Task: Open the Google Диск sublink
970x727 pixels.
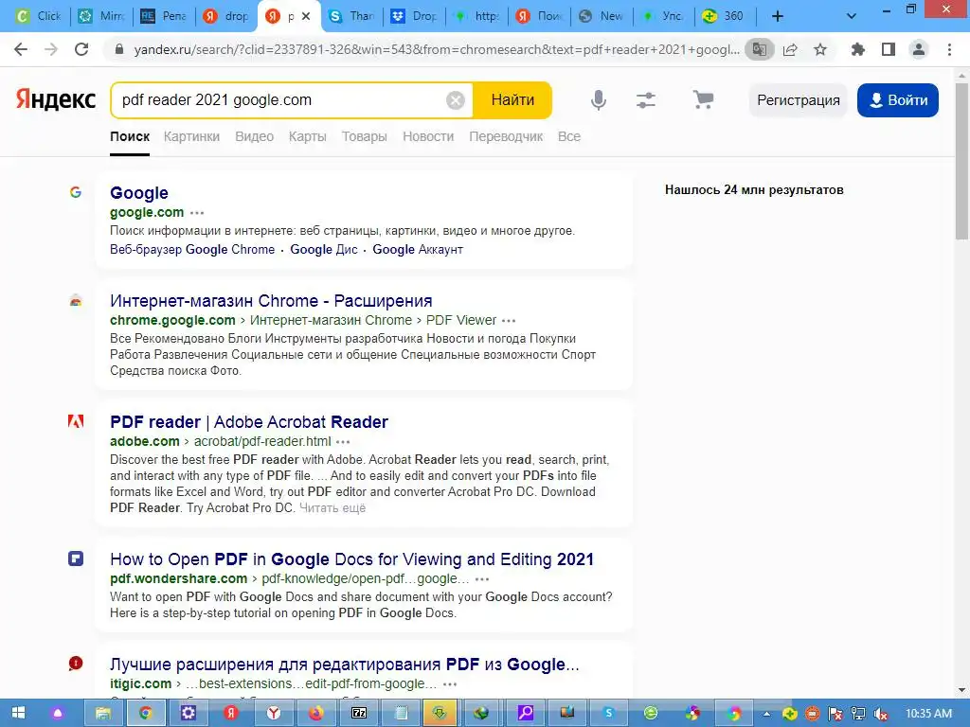Action: 324,250
